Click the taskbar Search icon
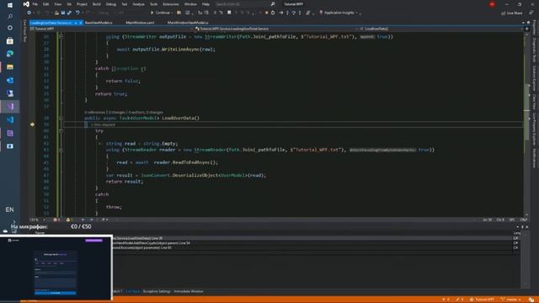 (10, 16)
